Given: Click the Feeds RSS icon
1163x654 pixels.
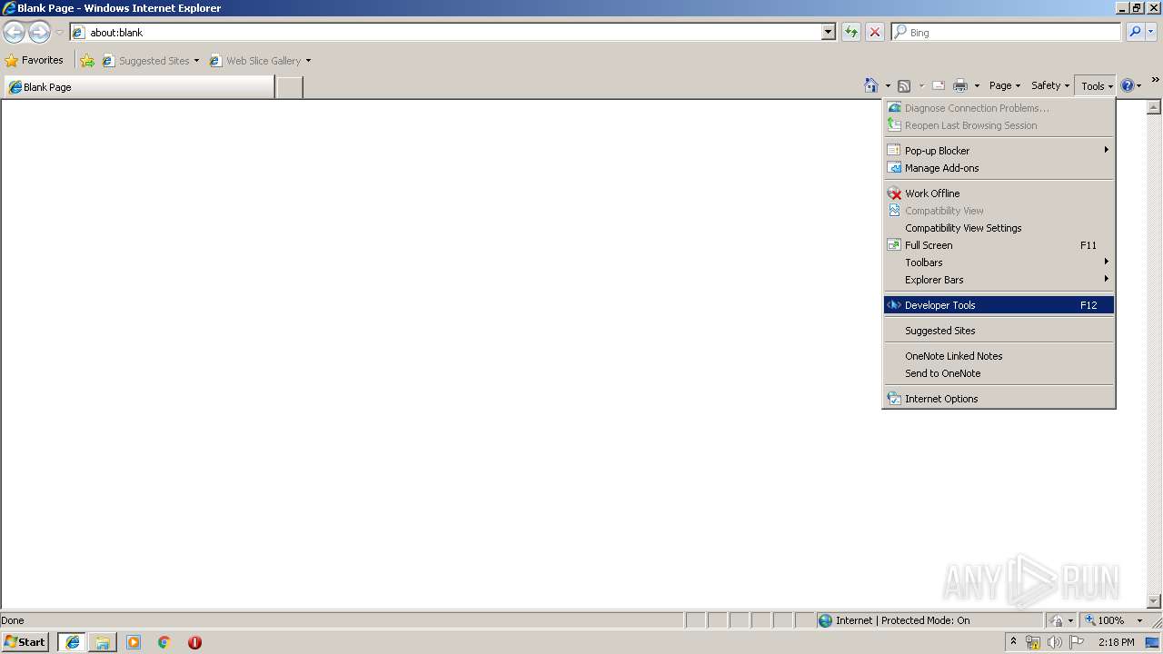Looking at the screenshot, I should click(x=904, y=86).
